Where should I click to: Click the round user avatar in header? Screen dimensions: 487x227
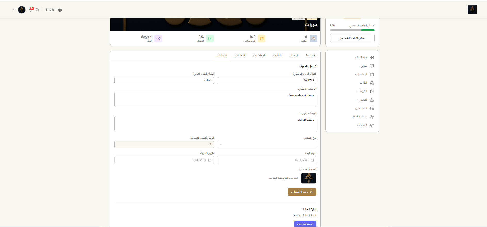22,10
